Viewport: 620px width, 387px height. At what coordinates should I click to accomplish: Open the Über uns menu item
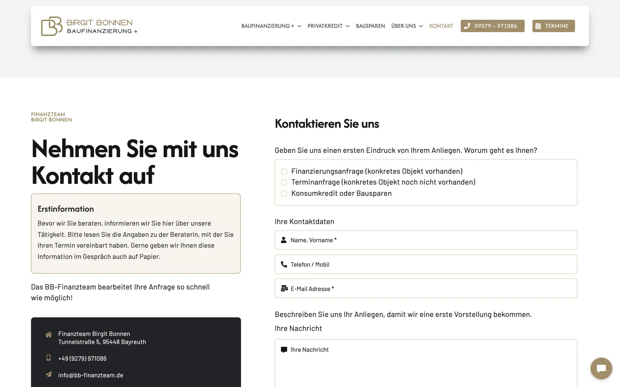(403, 26)
